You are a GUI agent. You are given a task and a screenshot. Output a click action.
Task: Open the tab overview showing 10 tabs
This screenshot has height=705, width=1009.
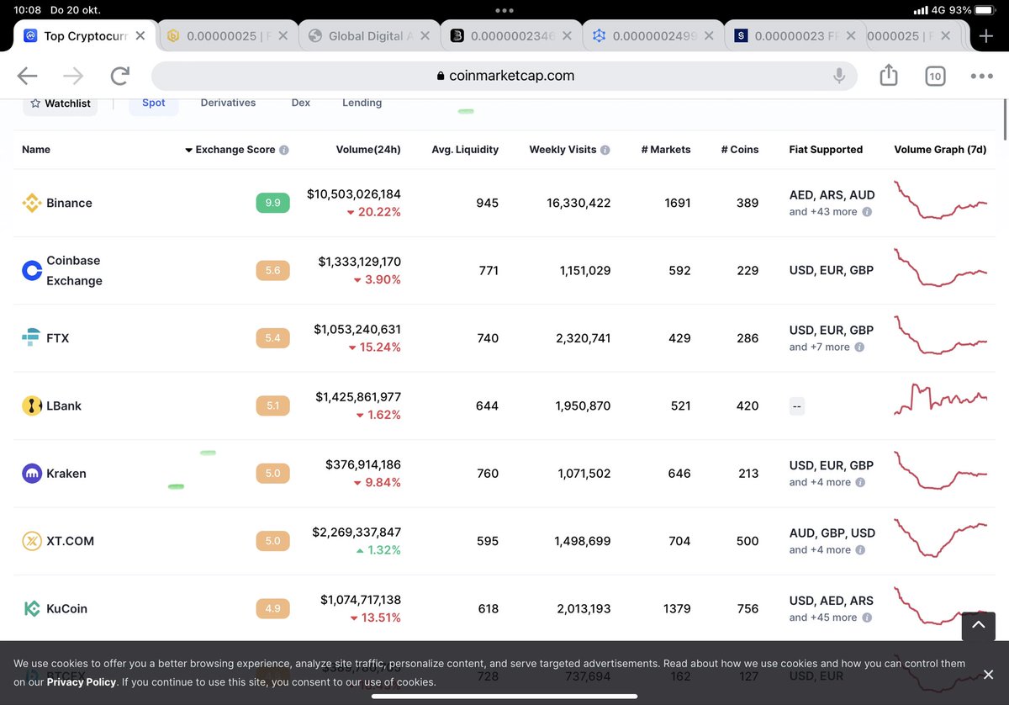click(x=935, y=76)
